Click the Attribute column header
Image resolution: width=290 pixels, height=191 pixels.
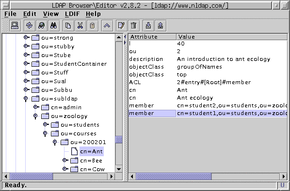(152, 37)
